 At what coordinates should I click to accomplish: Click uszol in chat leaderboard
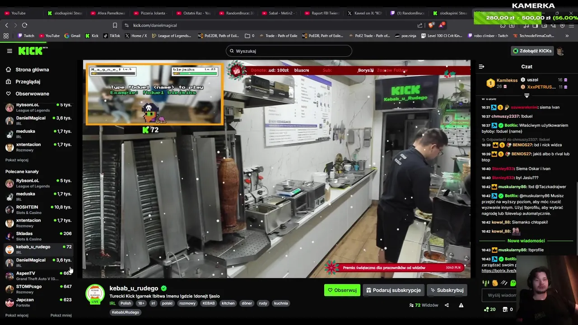pyautogui.click(x=532, y=80)
